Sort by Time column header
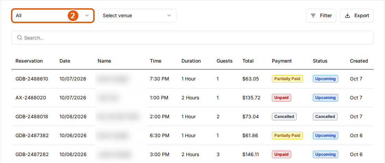The width and height of the screenshot is (385, 163). (x=156, y=61)
